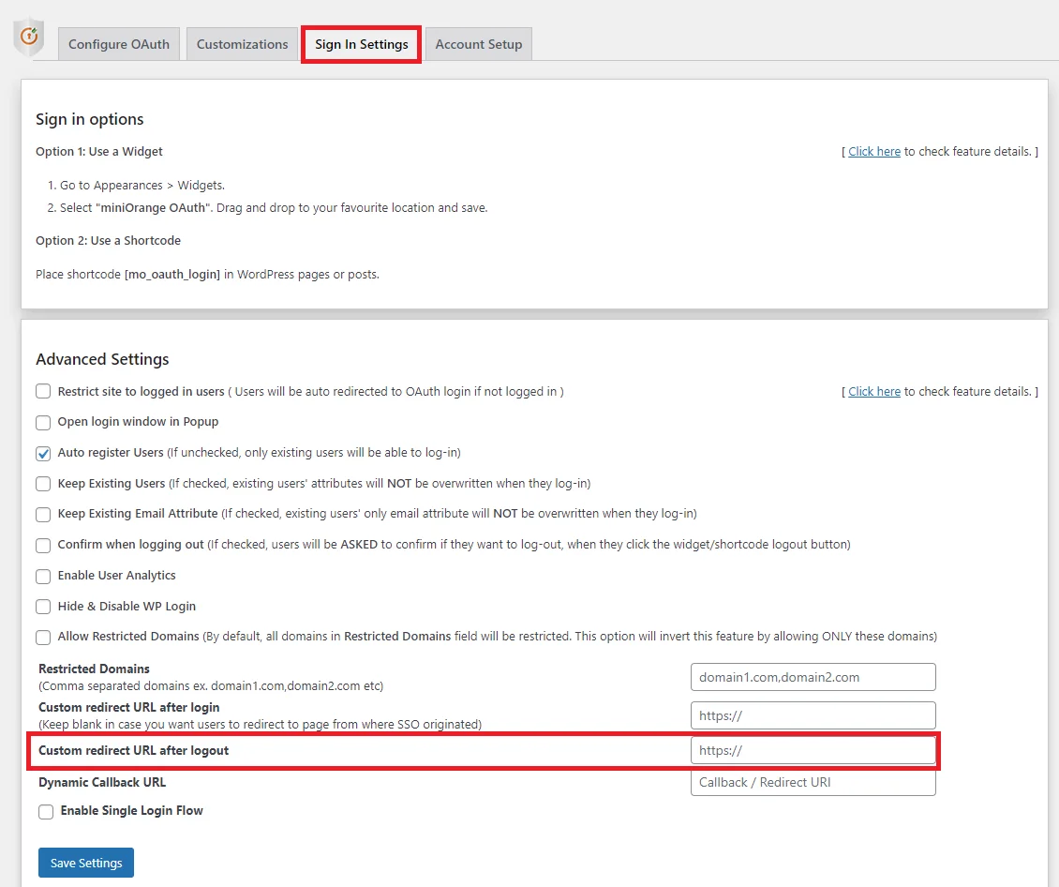Open the Customizations tab
The height and width of the screenshot is (887, 1059).
tap(242, 43)
